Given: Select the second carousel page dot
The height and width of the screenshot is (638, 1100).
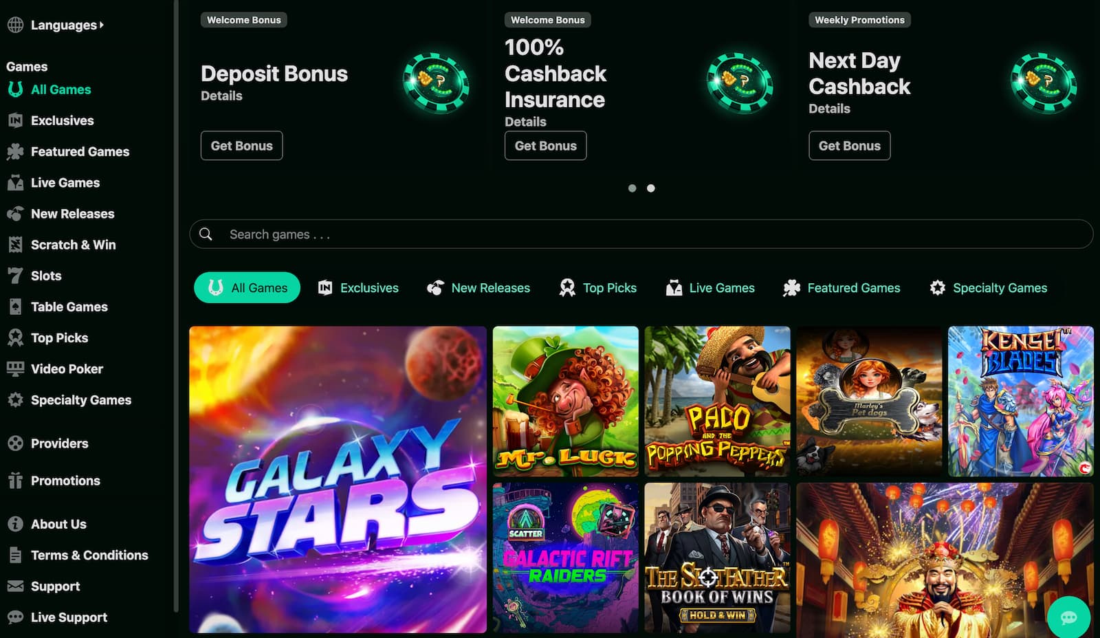Looking at the screenshot, I should click(651, 188).
